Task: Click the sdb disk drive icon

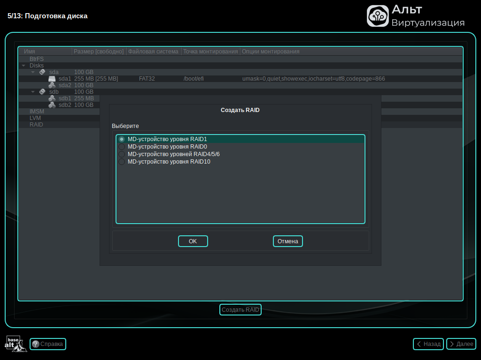Action: (42, 91)
